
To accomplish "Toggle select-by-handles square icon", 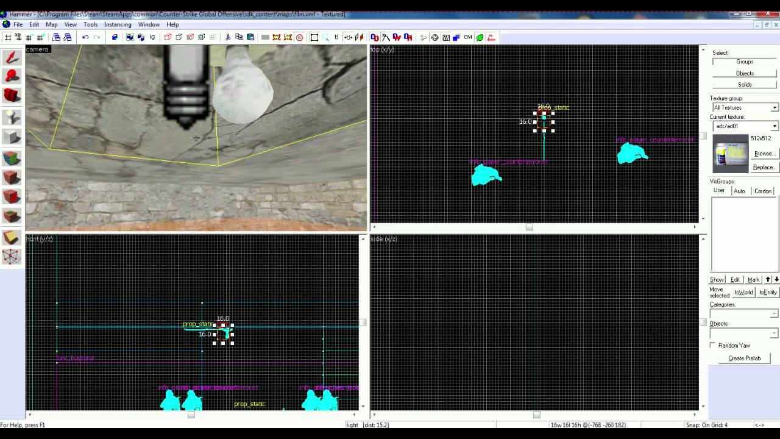I will tap(314, 37).
